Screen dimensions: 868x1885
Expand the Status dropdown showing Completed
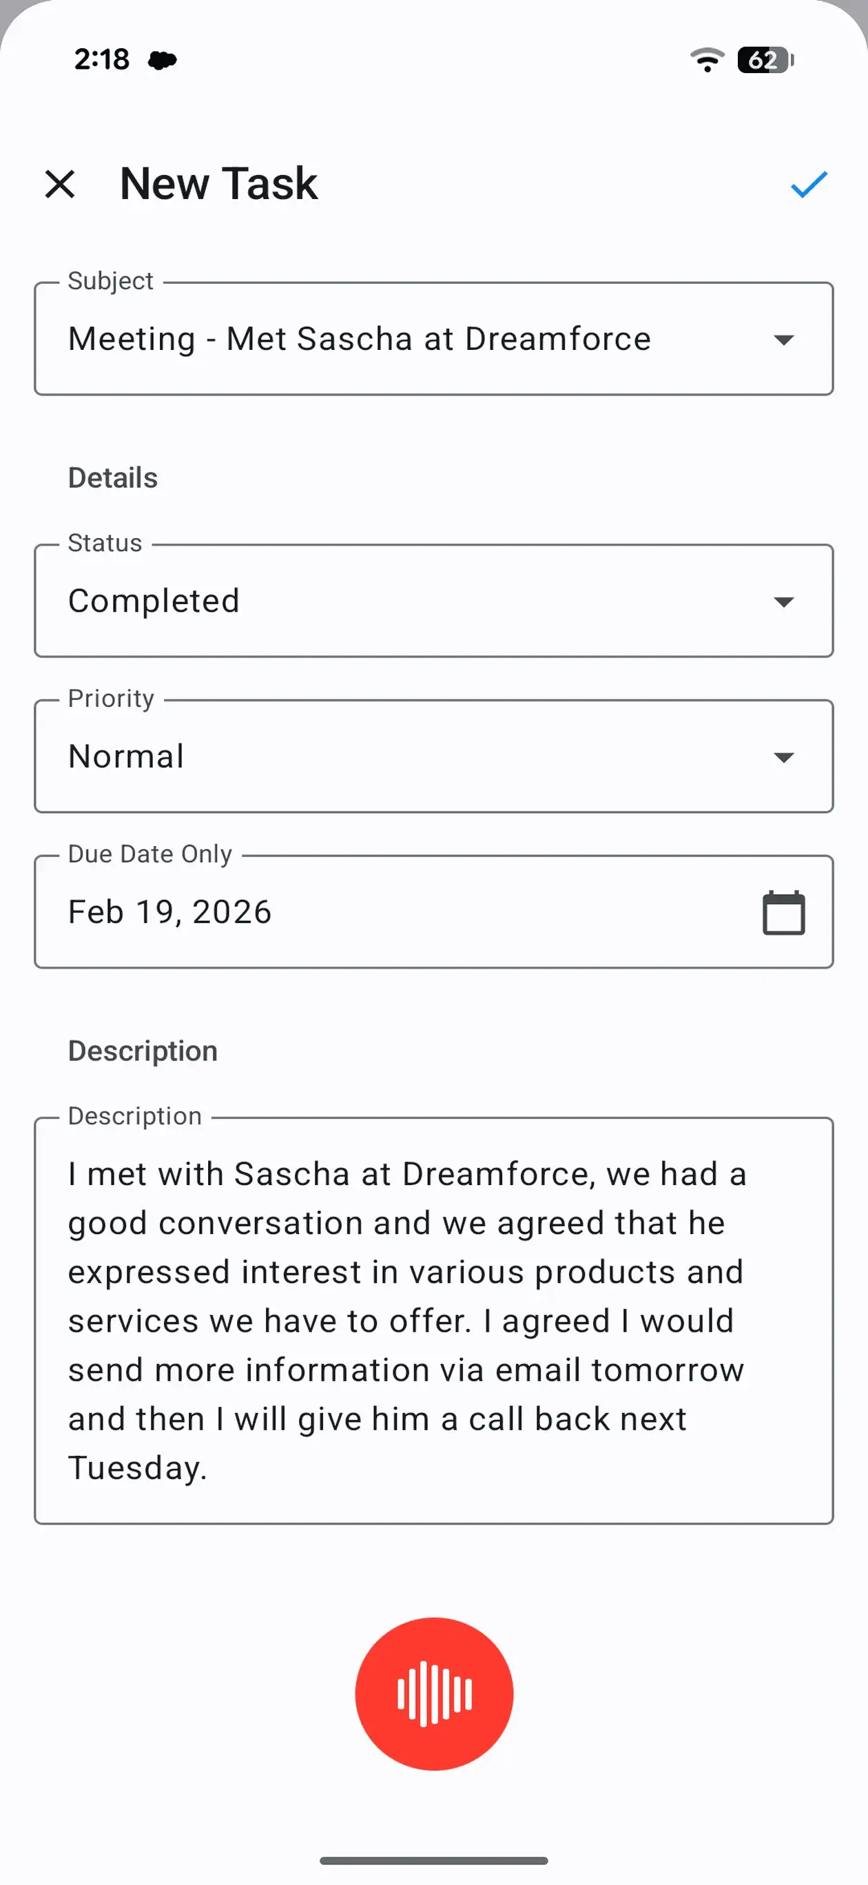click(783, 601)
